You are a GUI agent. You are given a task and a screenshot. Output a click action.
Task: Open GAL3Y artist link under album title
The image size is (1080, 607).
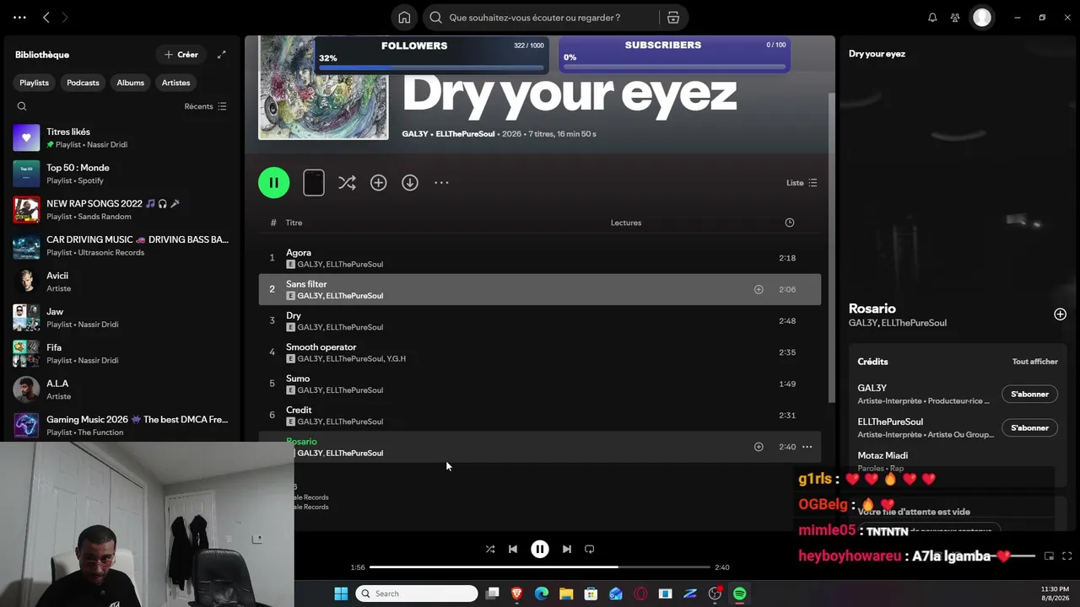point(415,134)
